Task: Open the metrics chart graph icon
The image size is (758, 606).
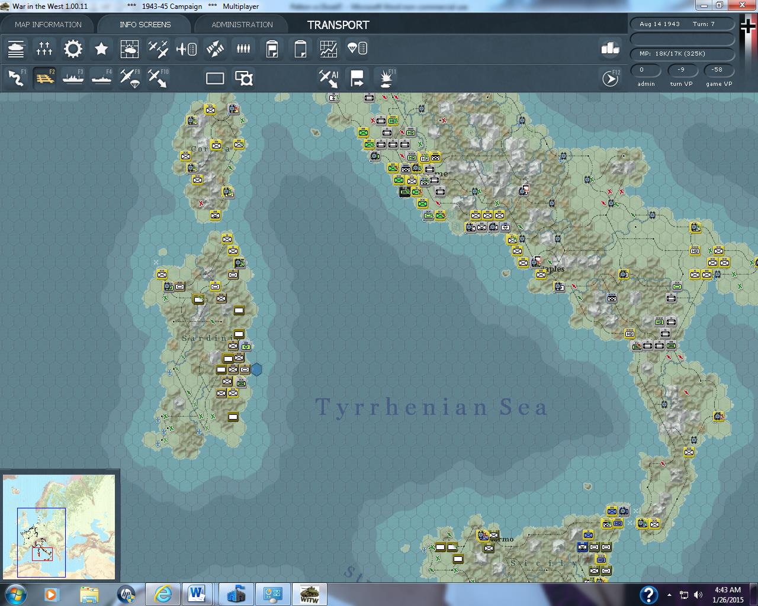Action: 329,49
